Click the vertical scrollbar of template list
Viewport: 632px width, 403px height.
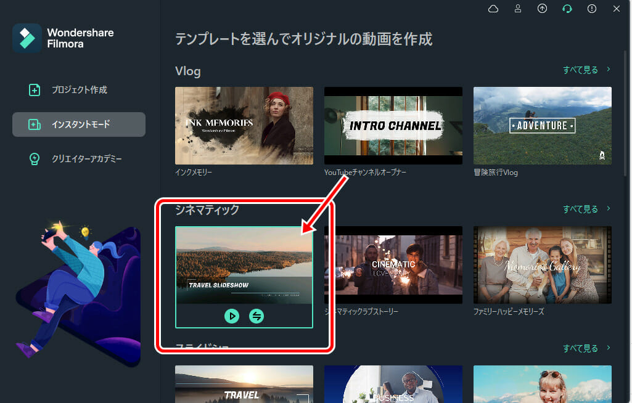coord(626,115)
